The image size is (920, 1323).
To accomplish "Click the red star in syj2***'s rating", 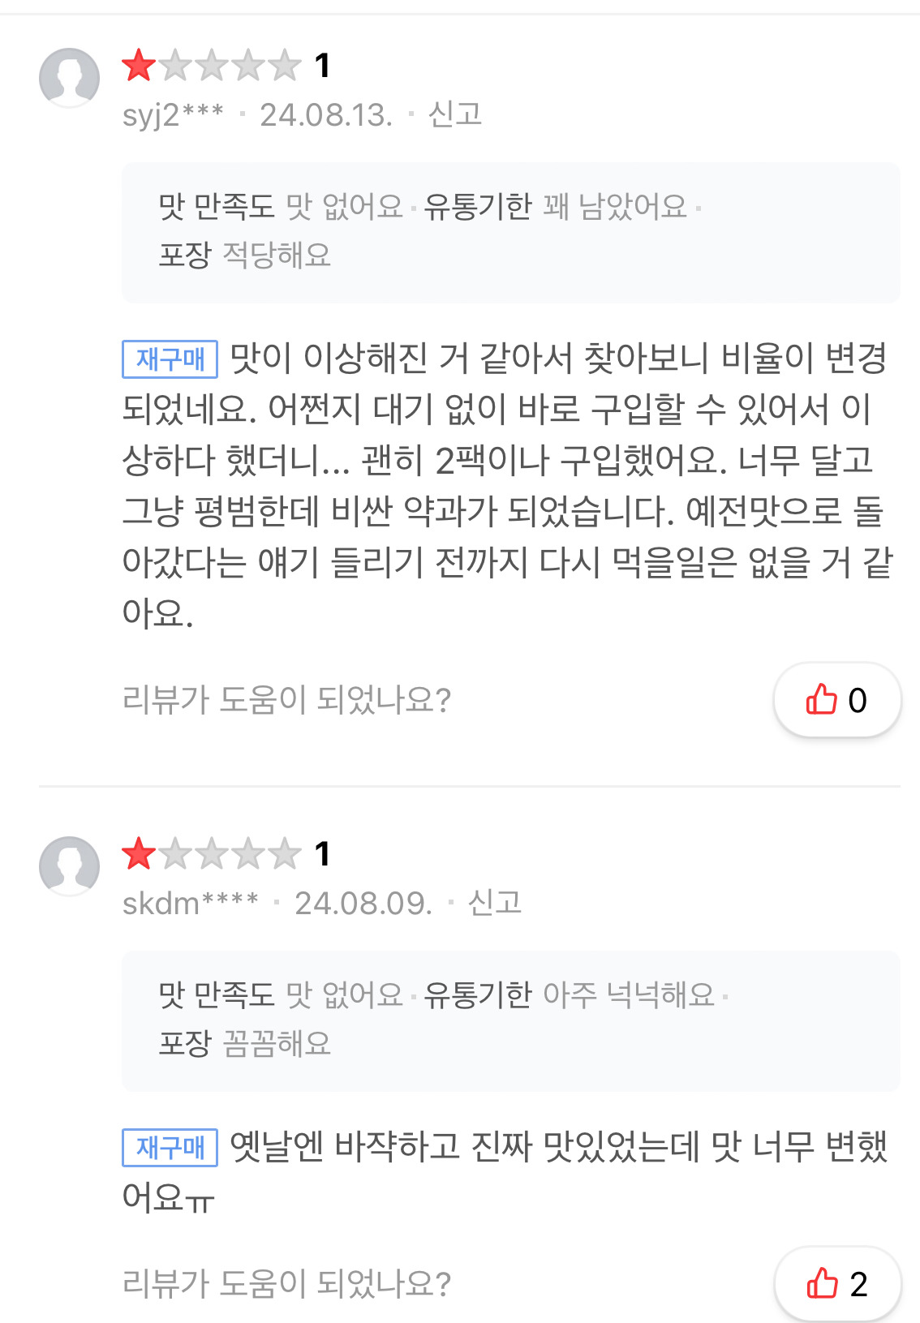I will point(139,66).
